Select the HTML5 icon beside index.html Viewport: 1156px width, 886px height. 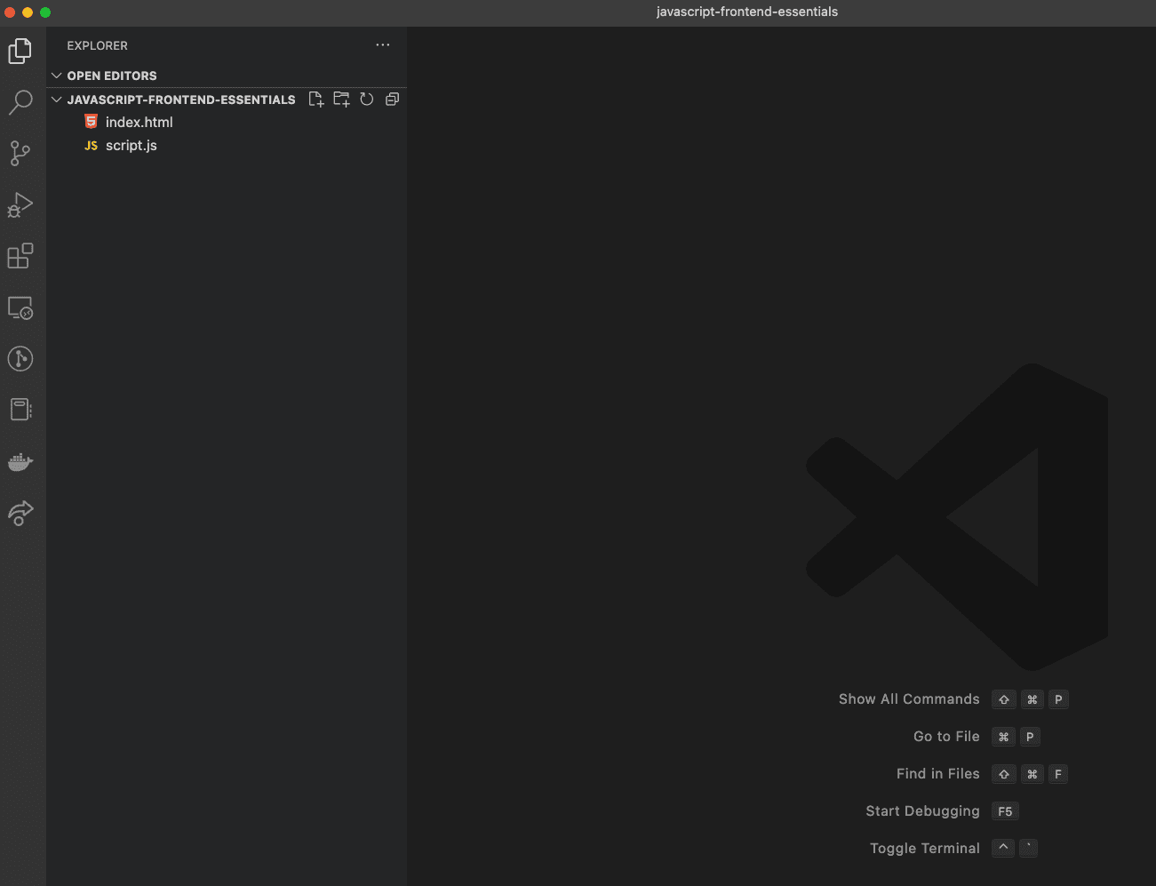[91, 122]
